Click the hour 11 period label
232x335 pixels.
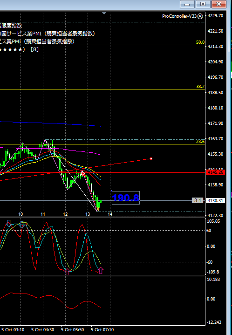[43, 214]
